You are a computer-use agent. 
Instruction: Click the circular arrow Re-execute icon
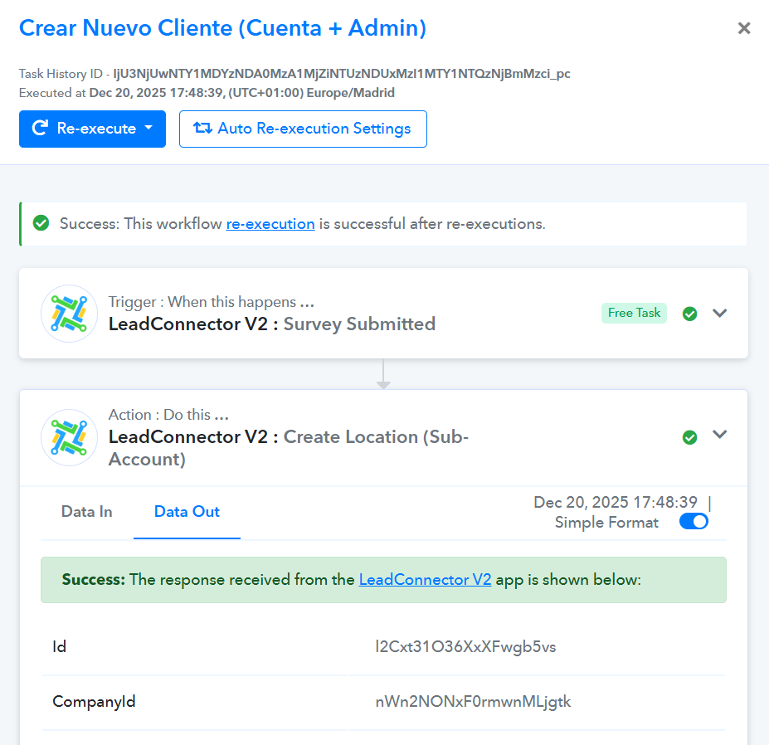point(40,129)
